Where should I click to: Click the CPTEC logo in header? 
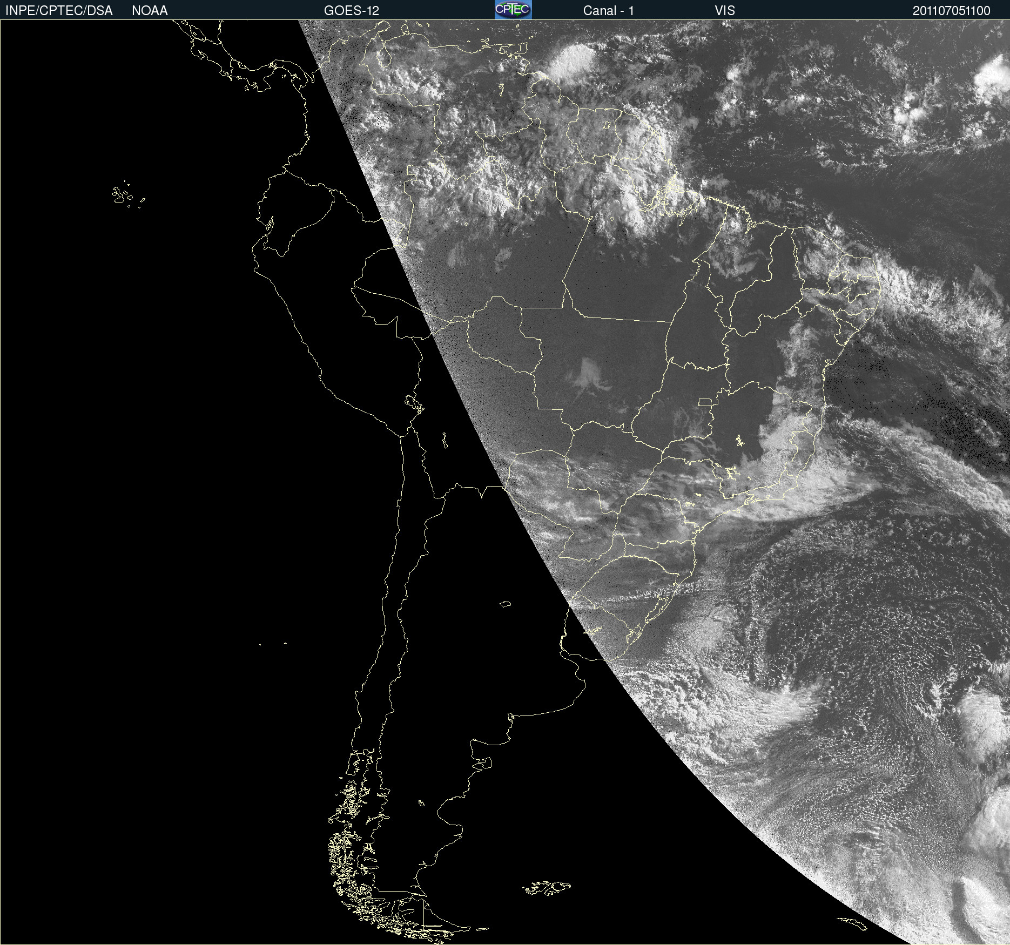pos(513,10)
